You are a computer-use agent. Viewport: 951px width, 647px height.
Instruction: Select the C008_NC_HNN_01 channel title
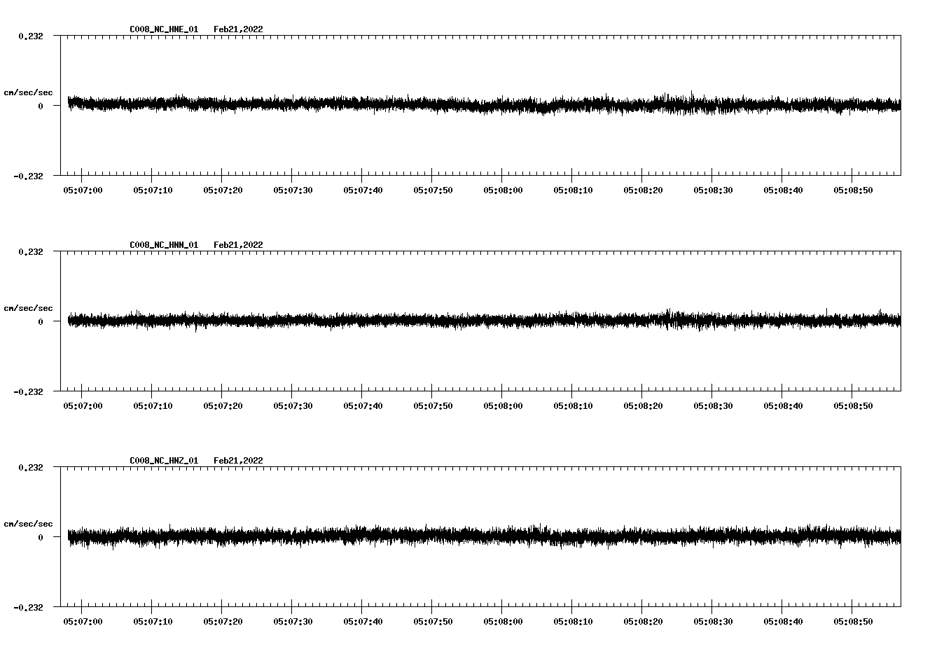[164, 245]
